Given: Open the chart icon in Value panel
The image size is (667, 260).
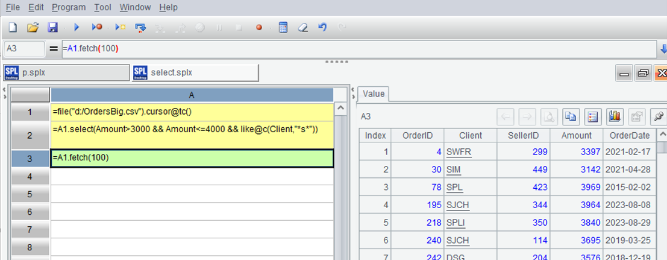Looking at the screenshot, I should point(615,116).
